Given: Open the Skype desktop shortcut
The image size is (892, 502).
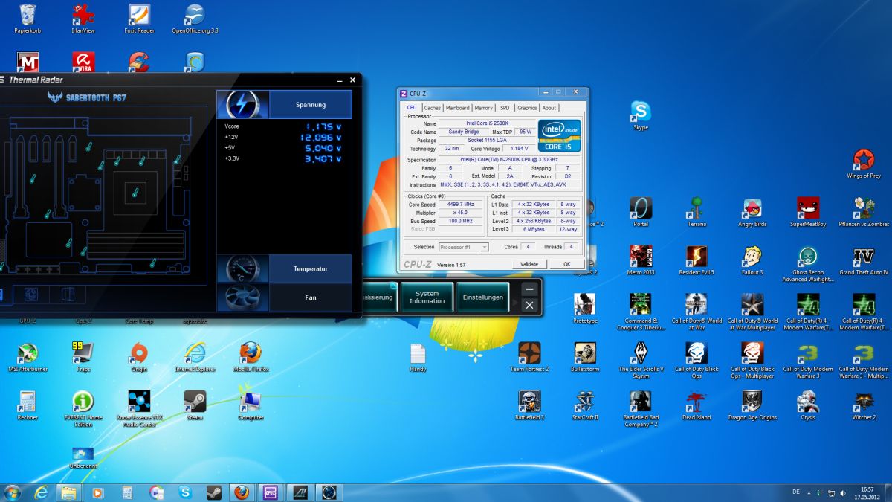Looking at the screenshot, I should 640,112.
